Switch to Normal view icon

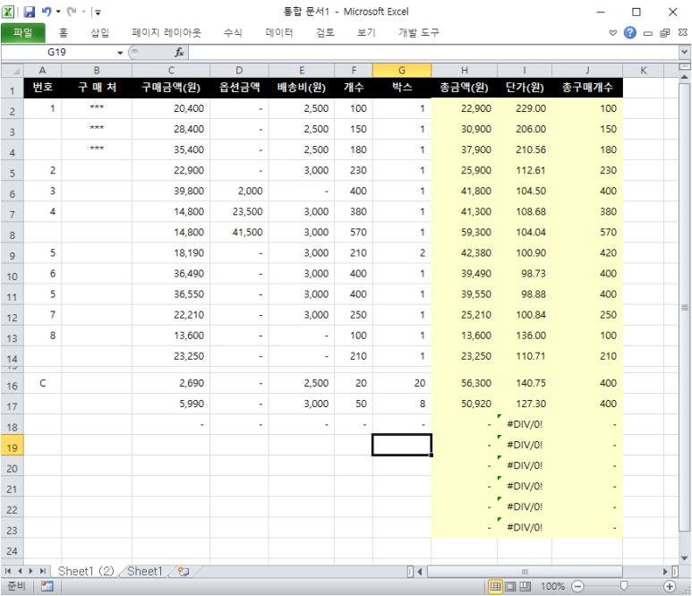pyautogui.click(x=496, y=586)
